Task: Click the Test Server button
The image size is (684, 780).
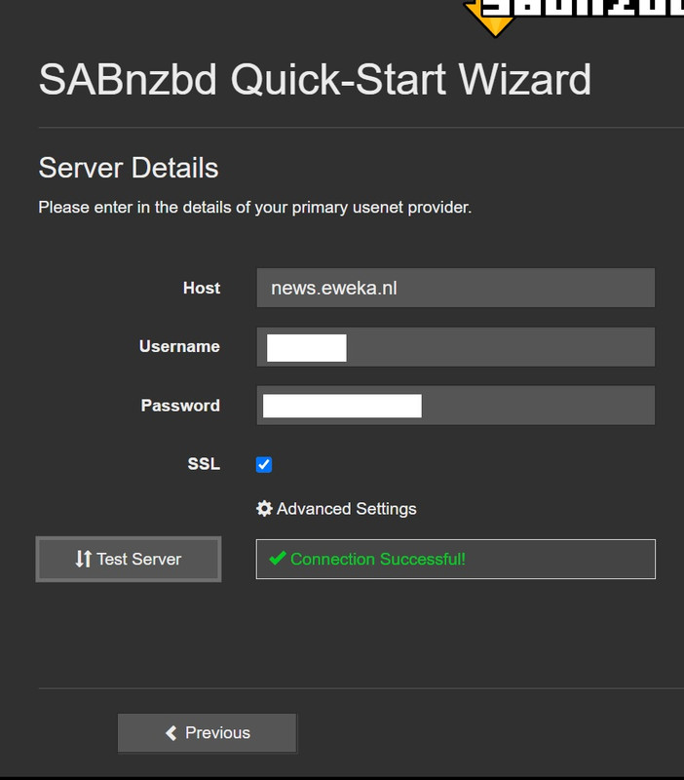Action: (129, 559)
